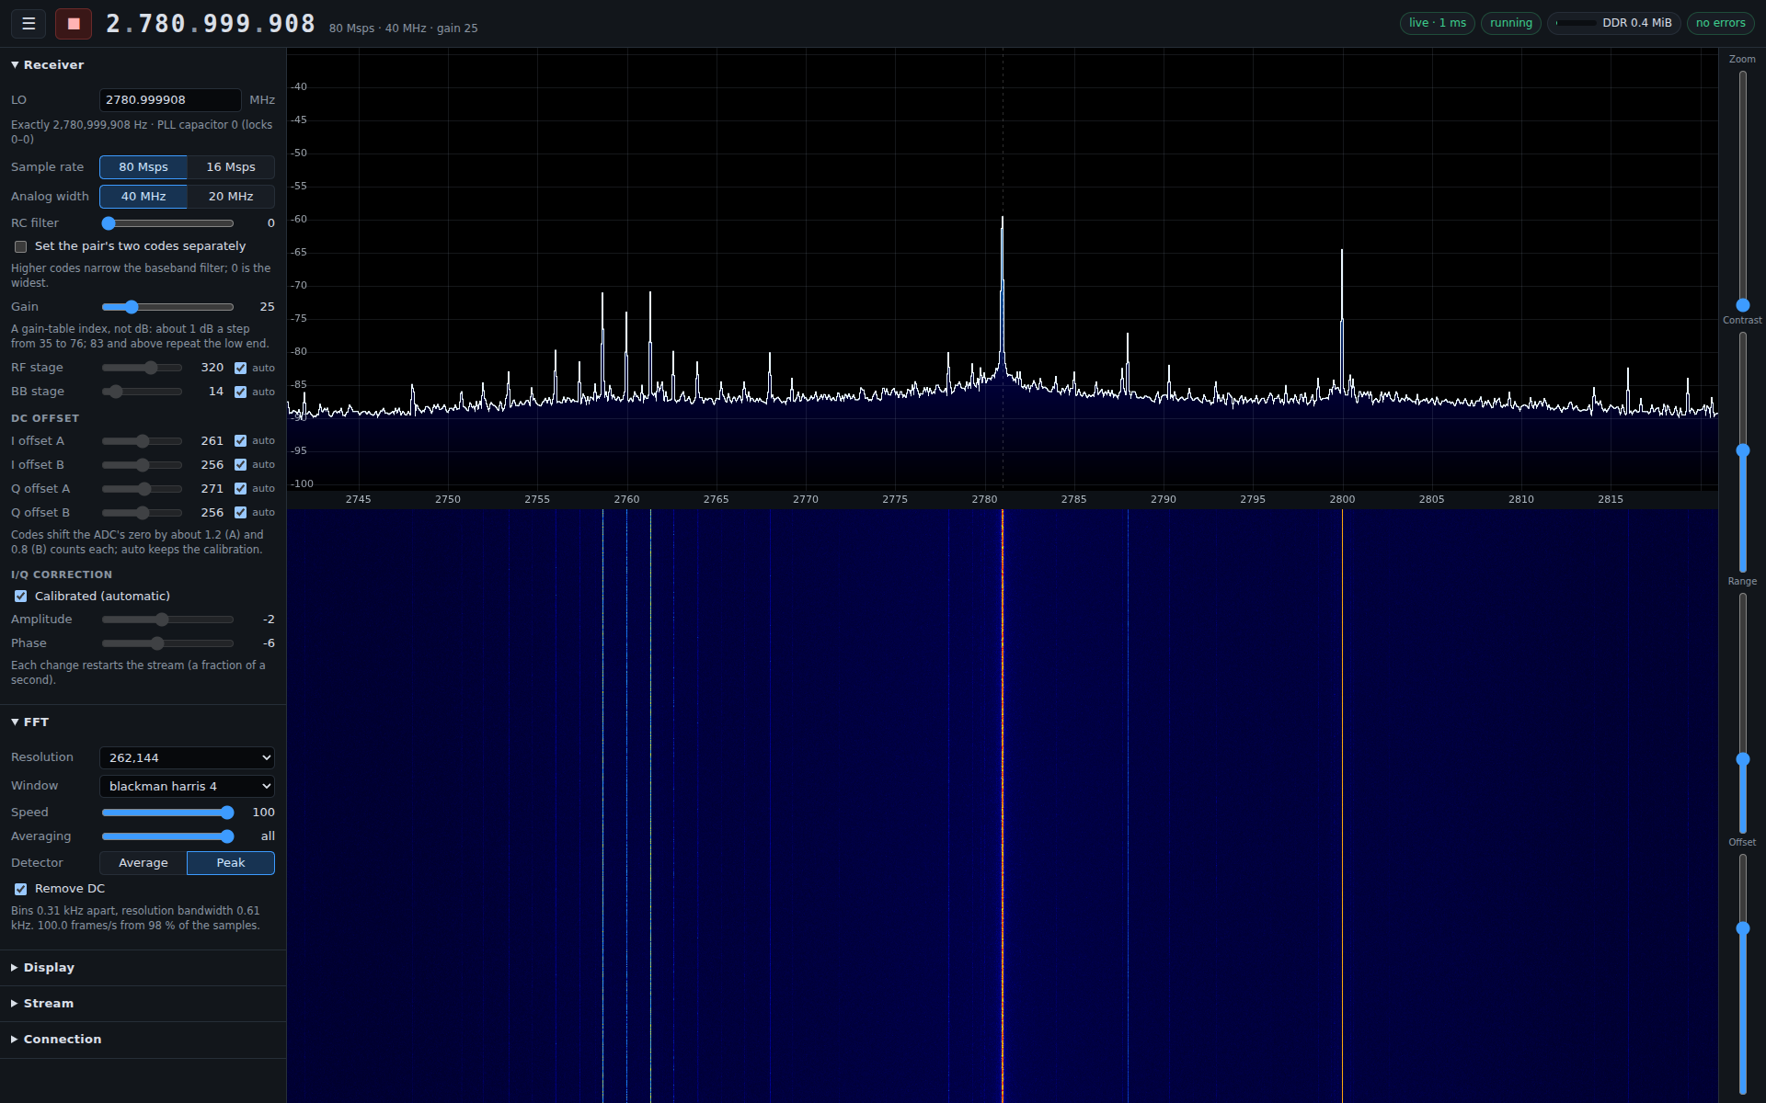Adjust the RF stage slider
This screenshot has height=1103, width=1766.
[x=142, y=368]
